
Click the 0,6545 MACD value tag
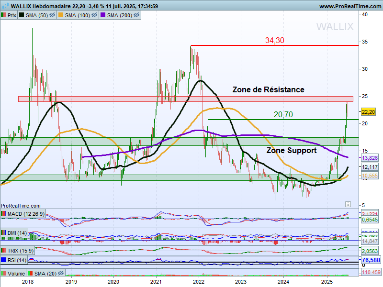(370, 220)
